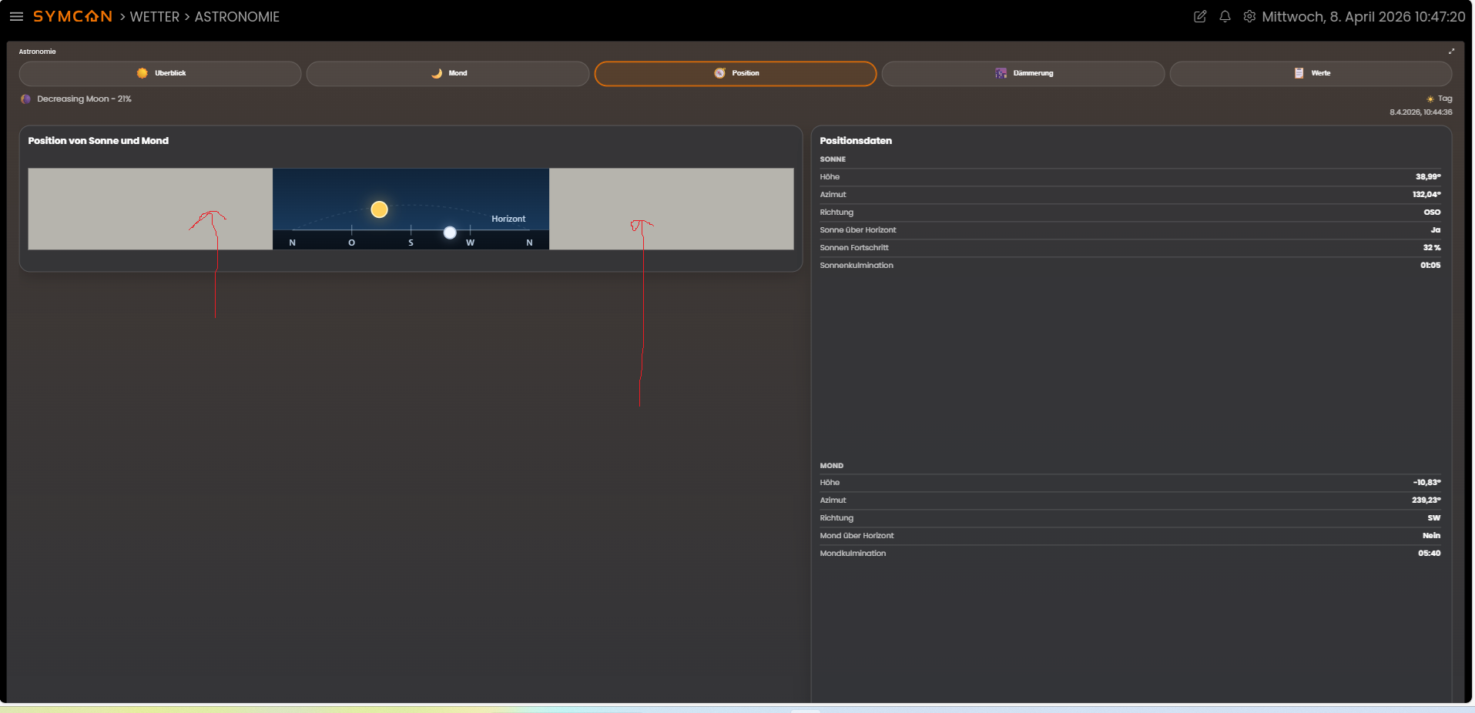Go to WETTER in the breadcrumb
The height and width of the screenshot is (713, 1475).
pyautogui.click(x=154, y=16)
